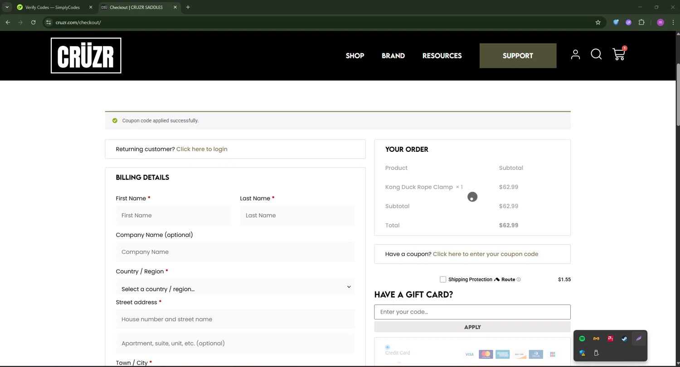Open the SHOP menu

coord(355,56)
